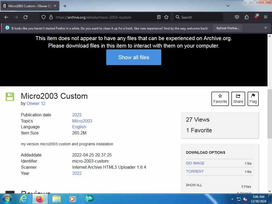The height and width of the screenshot is (204, 272).
Task: Select the "1 Favorite" text
Action: (199, 130)
